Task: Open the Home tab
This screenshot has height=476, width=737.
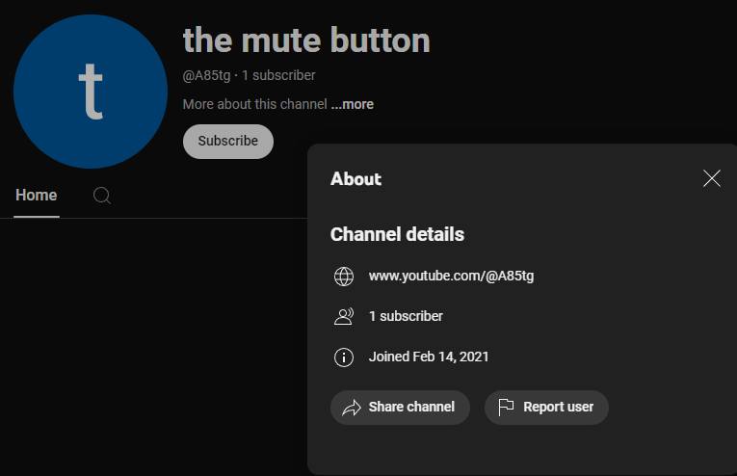Action: (x=37, y=195)
